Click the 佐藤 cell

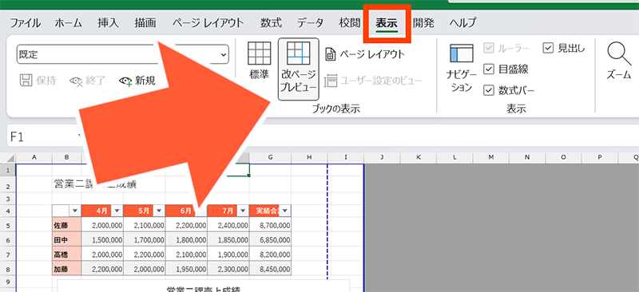click(x=67, y=225)
